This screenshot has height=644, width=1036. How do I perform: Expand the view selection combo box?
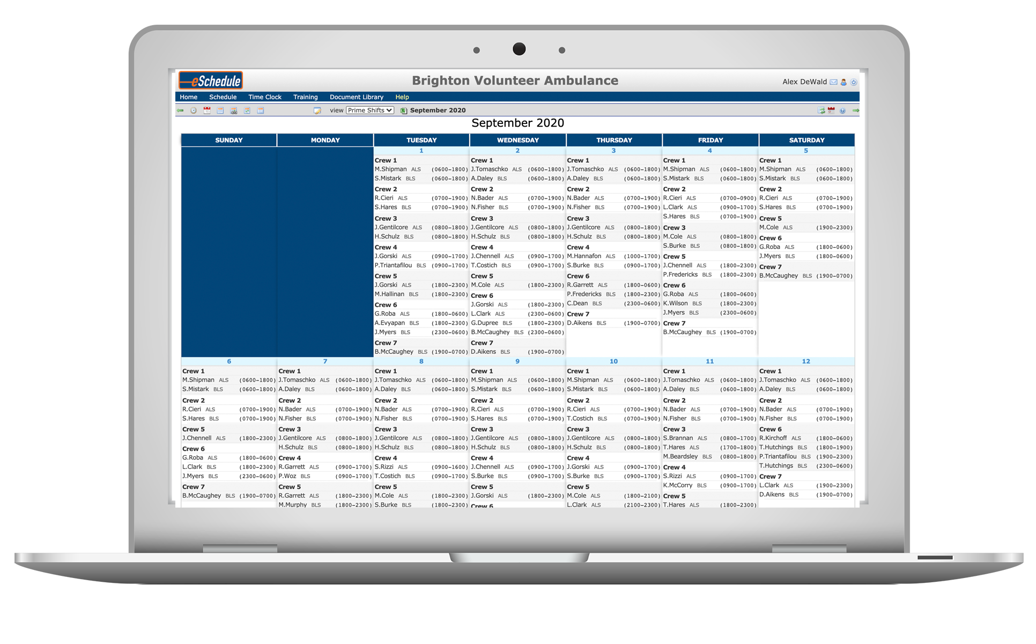(x=369, y=110)
